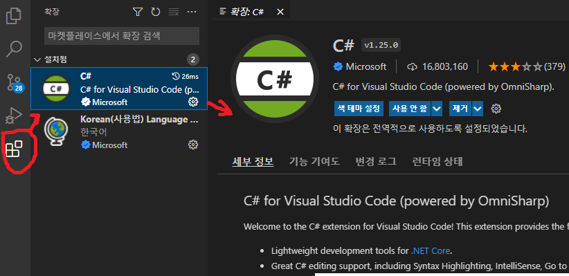Click the star rating with 379 reviews
Viewport: 569px width, 276px height.
click(x=527, y=66)
